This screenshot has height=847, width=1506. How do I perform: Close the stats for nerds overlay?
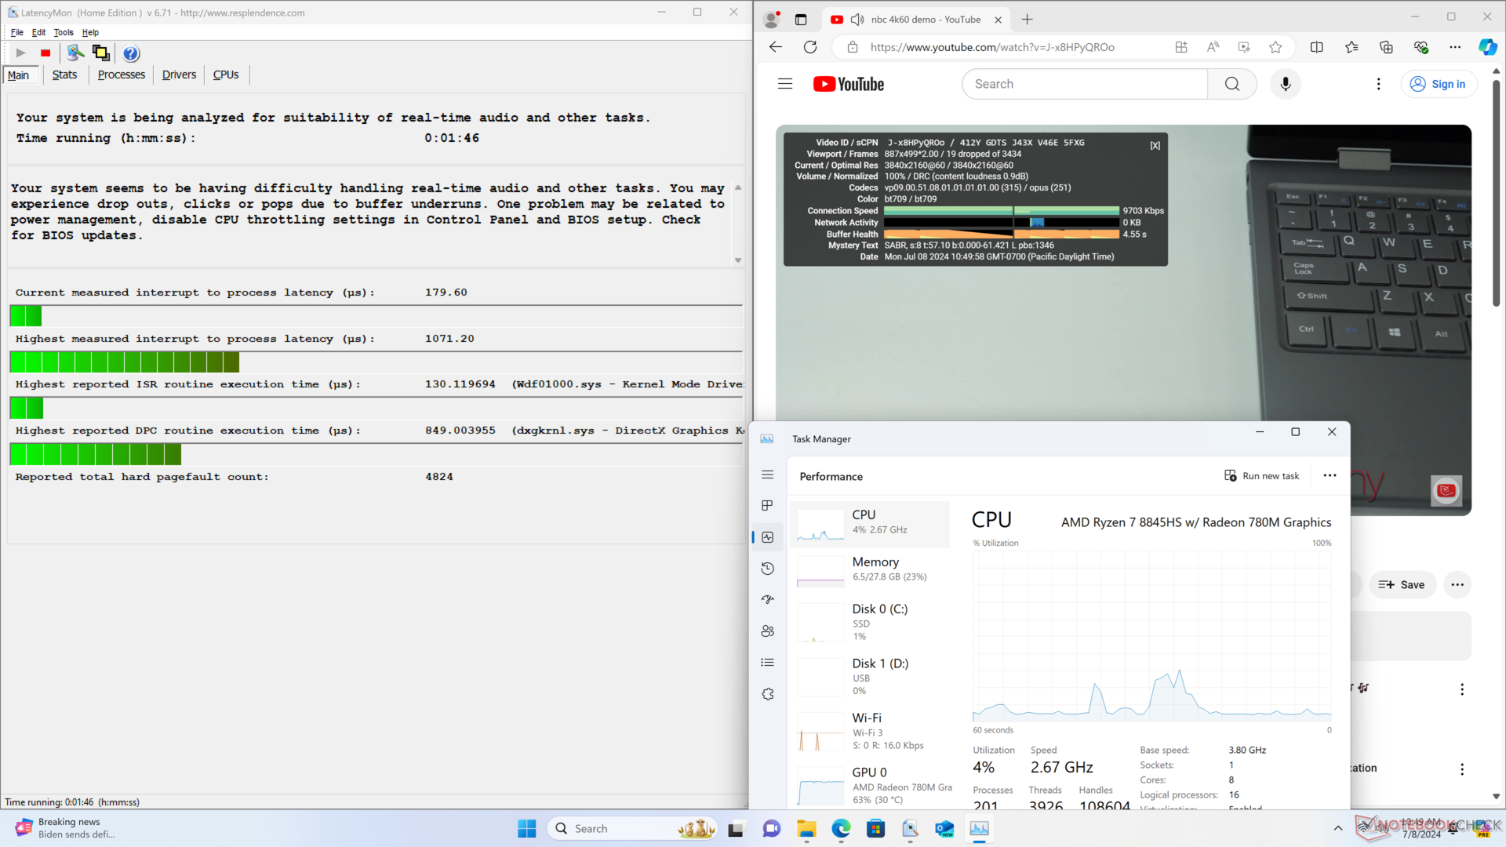click(1155, 146)
